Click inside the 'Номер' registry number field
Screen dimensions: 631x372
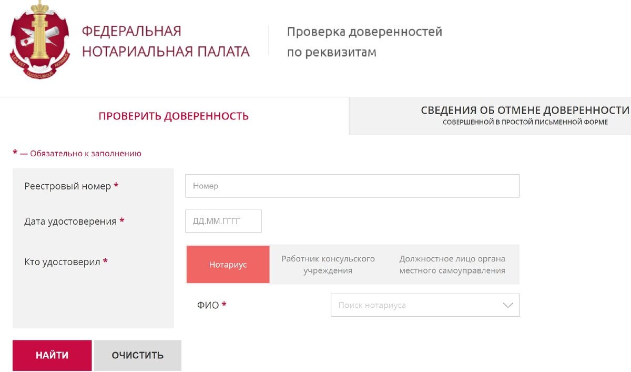coord(352,186)
